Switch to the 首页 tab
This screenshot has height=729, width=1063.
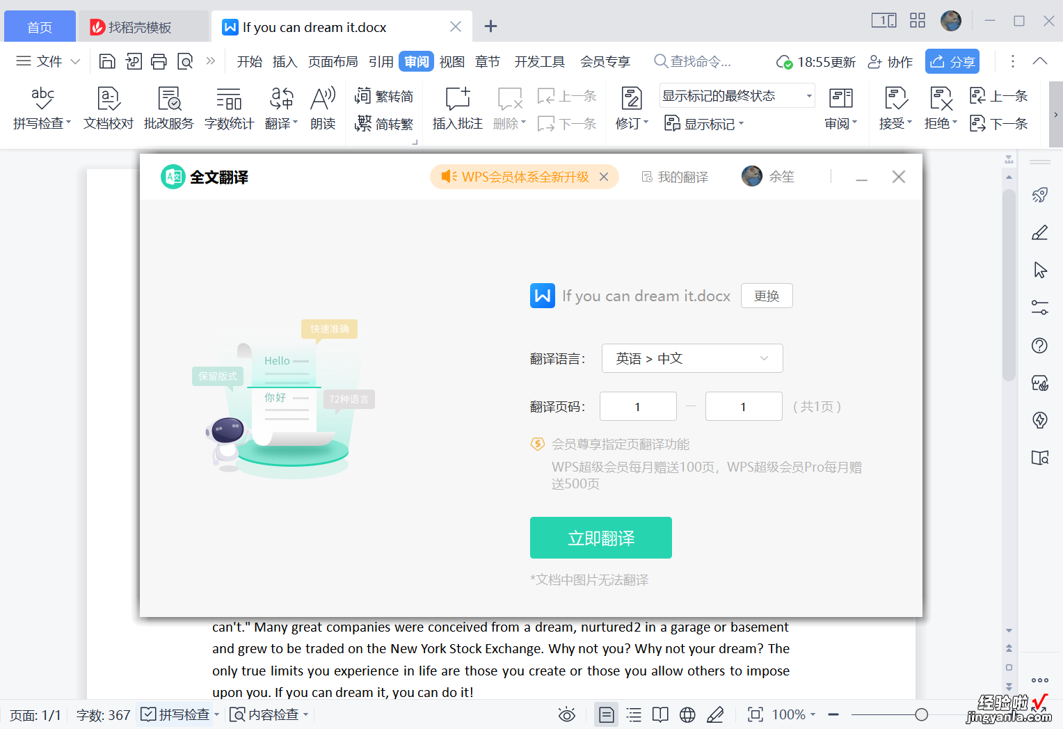(40, 26)
